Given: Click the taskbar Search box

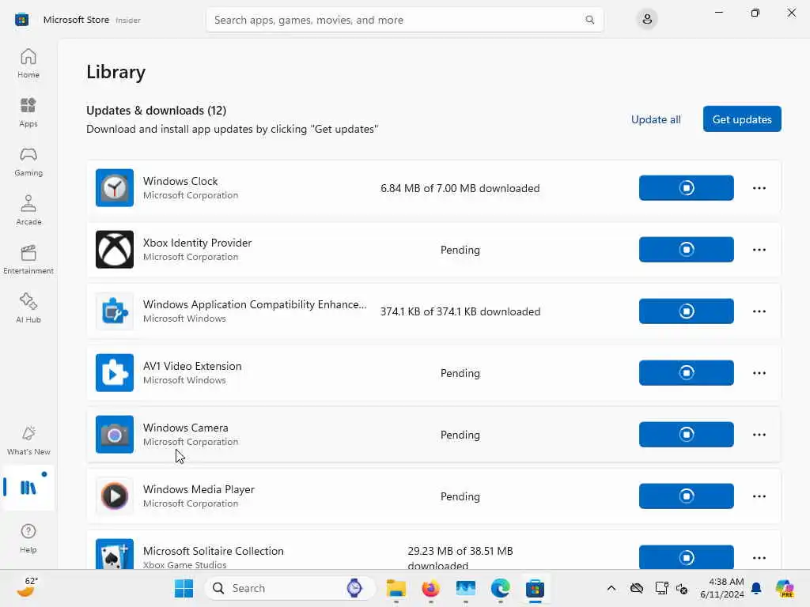Looking at the screenshot, I should pyautogui.click(x=290, y=588).
